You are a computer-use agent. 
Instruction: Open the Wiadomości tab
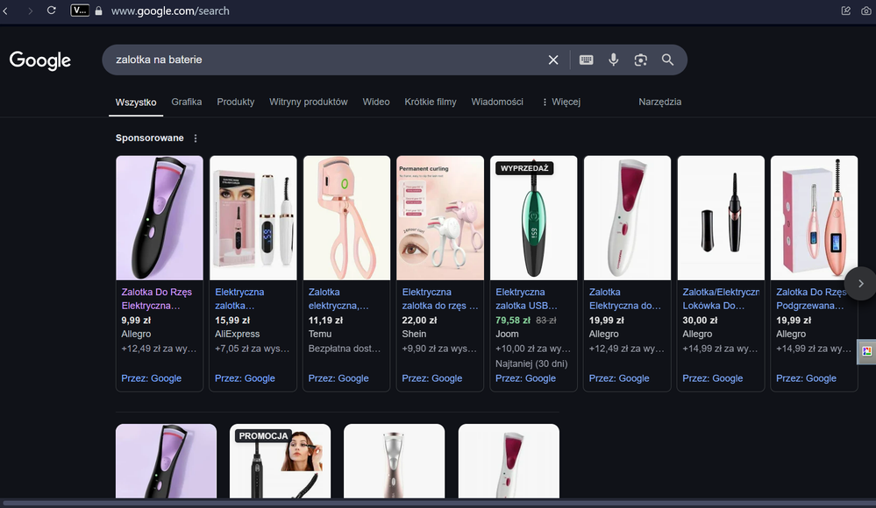[x=497, y=102]
